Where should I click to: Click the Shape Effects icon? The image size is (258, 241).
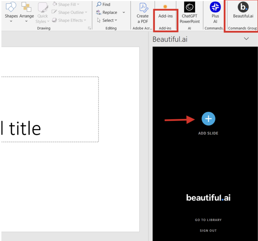pyautogui.click(x=54, y=20)
